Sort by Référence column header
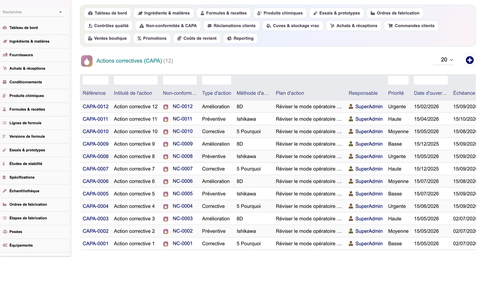 [94, 93]
